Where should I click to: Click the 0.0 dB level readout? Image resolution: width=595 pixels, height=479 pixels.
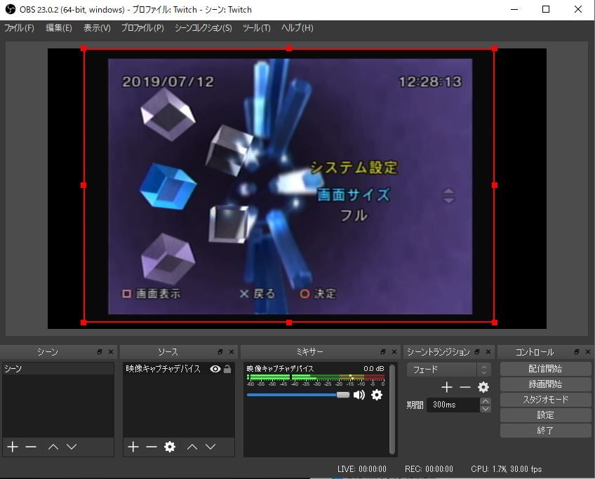[x=374, y=369]
